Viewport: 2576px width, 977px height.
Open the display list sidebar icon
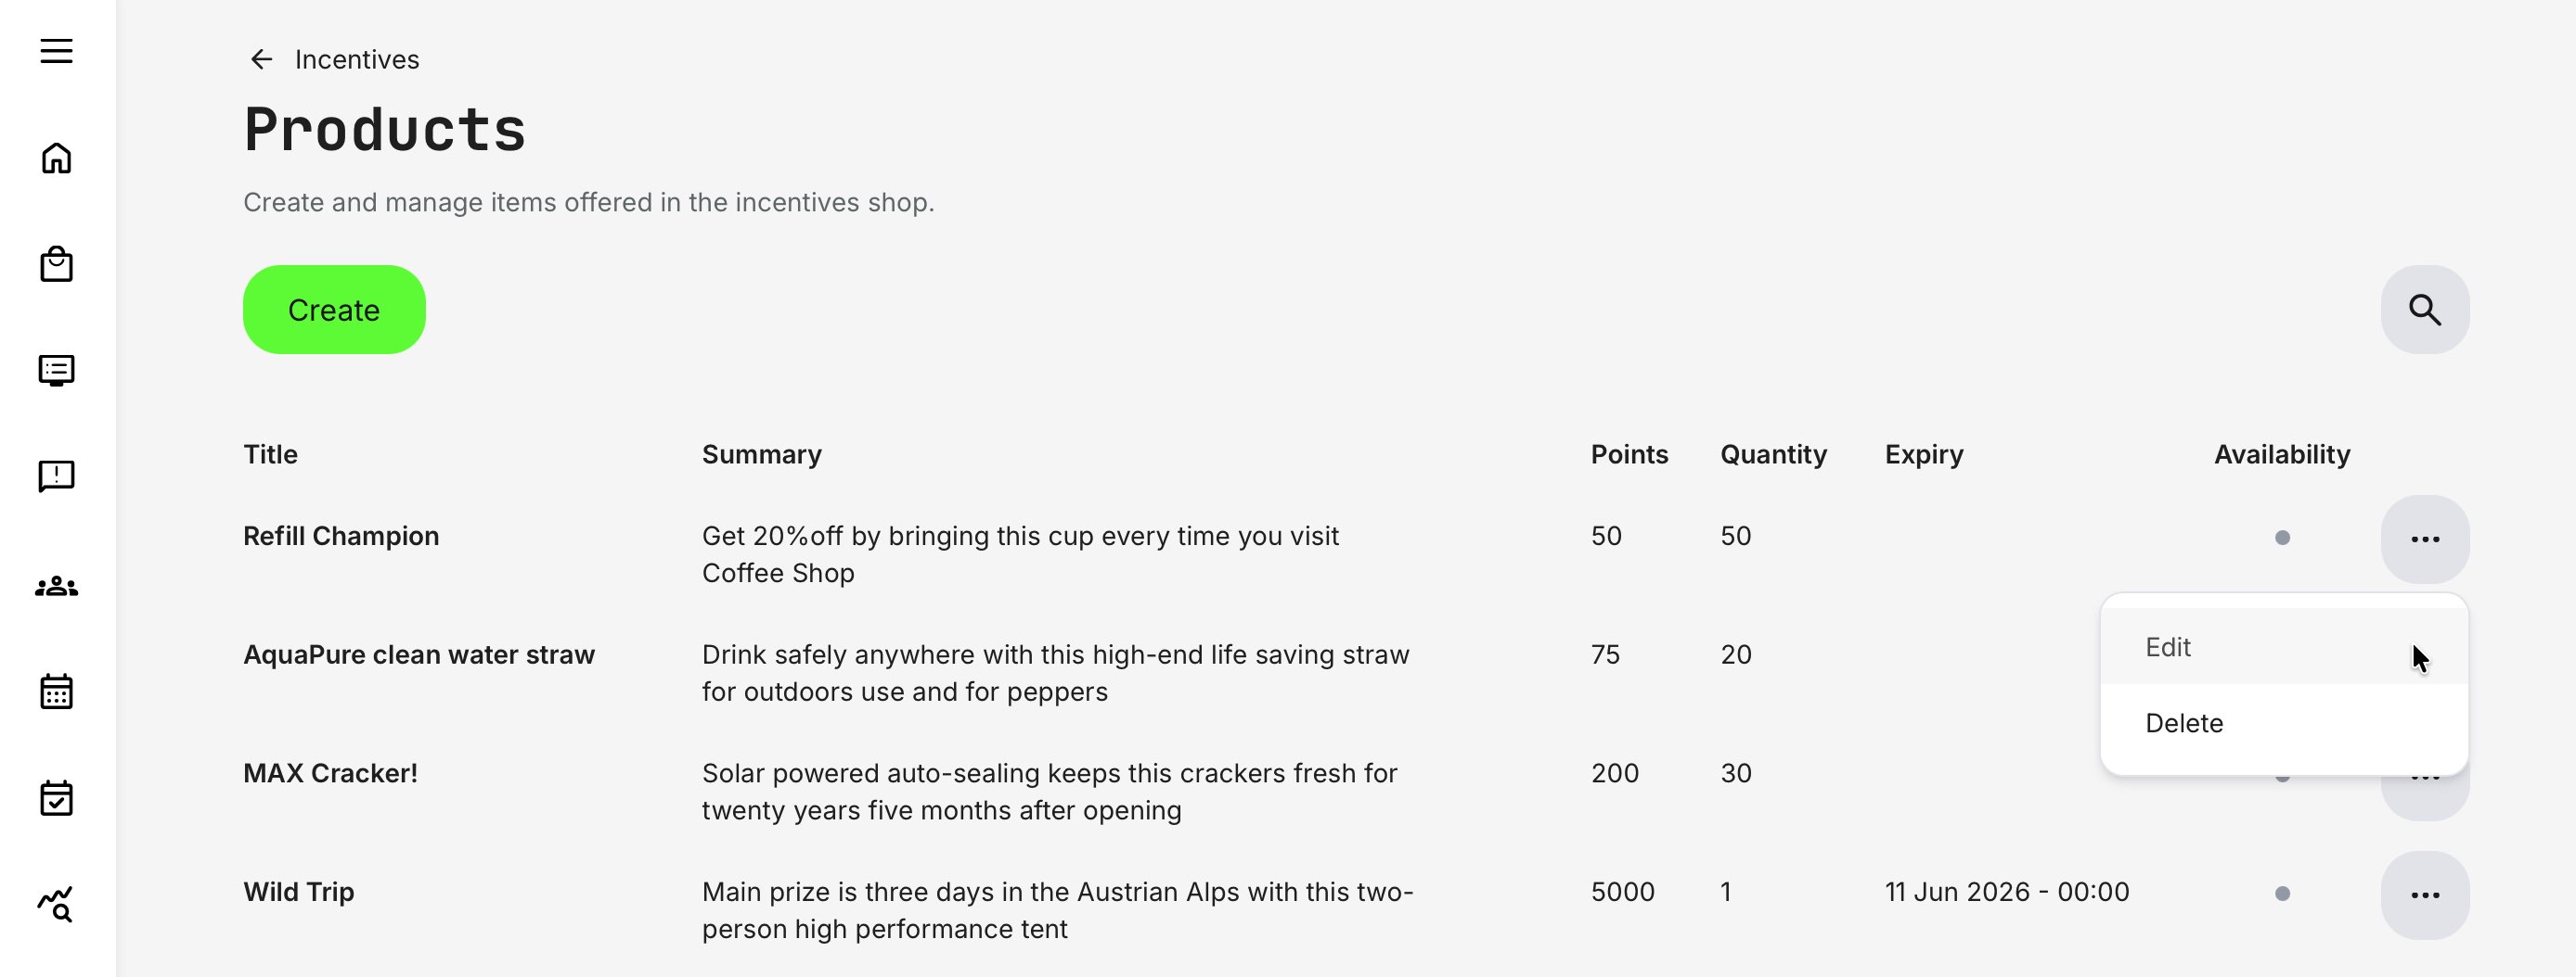(57, 371)
